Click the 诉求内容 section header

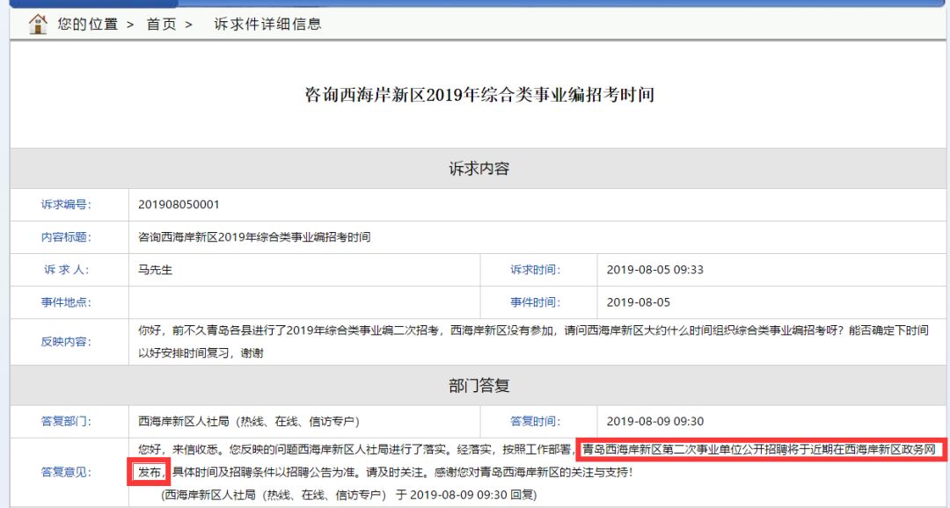479,169
